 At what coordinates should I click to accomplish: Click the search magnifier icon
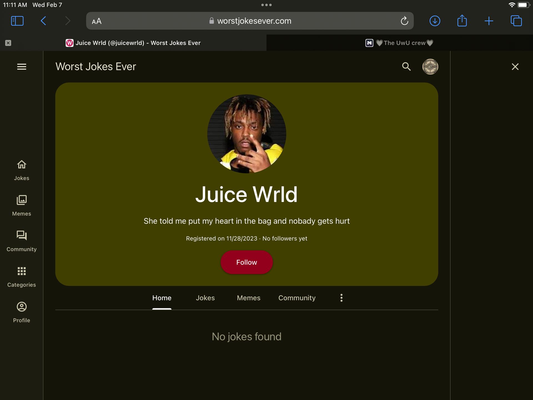point(406,67)
